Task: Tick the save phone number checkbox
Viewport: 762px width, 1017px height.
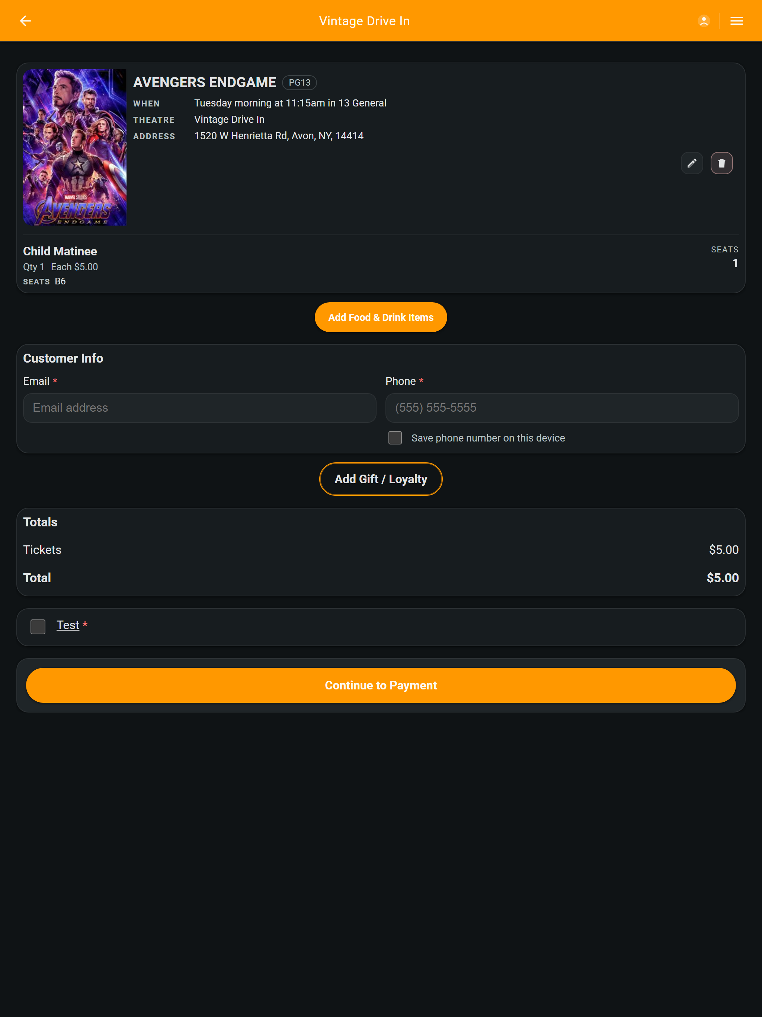Action: [395, 437]
